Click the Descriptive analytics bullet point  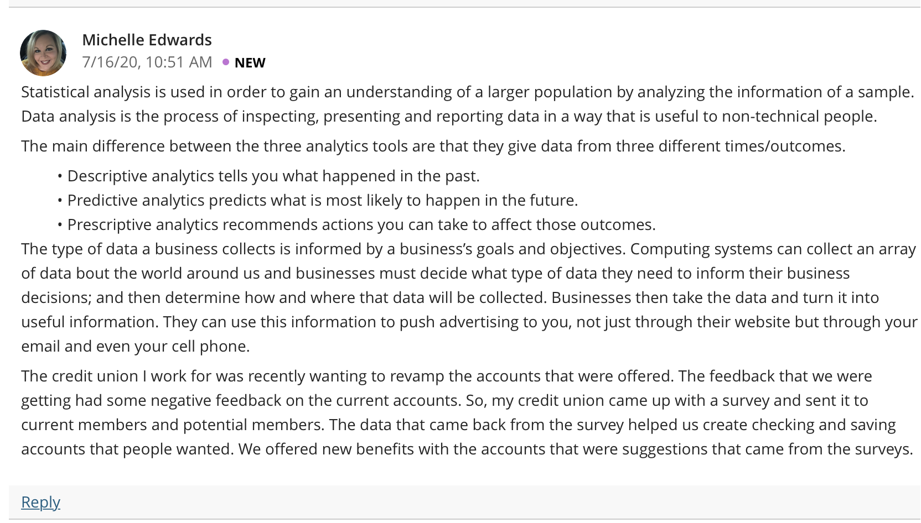click(273, 176)
